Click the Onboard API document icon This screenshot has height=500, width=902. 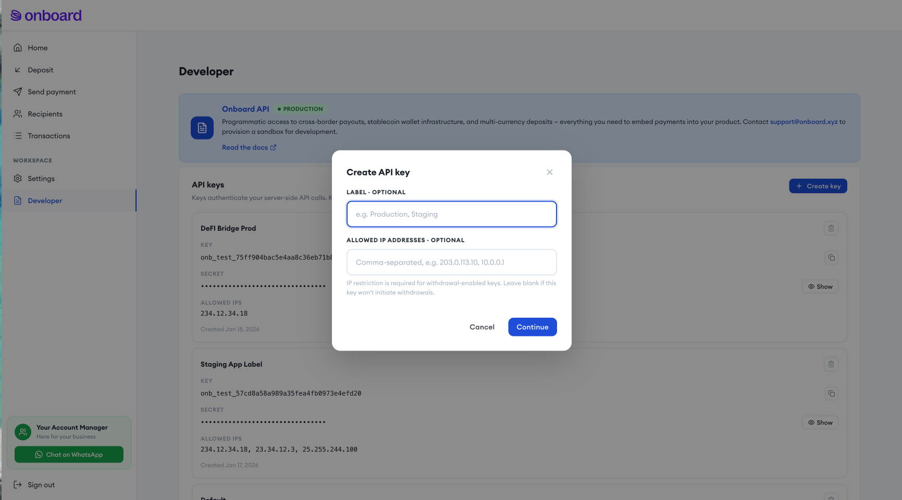pyautogui.click(x=202, y=128)
